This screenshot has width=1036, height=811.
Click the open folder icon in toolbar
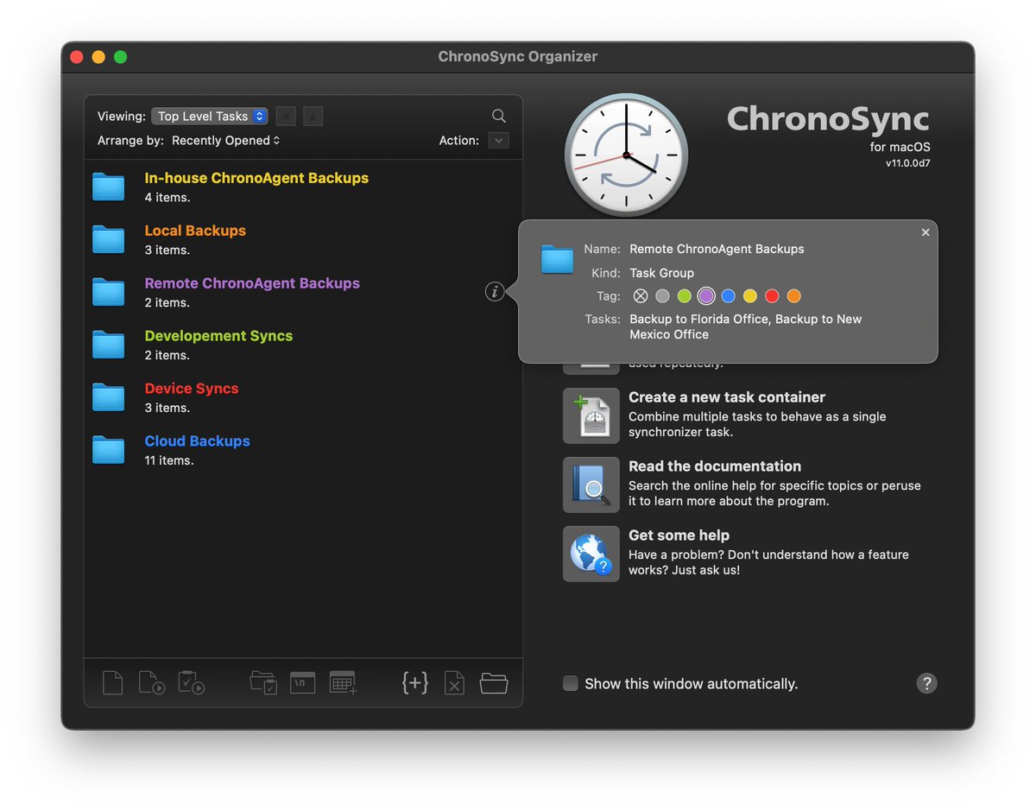click(494, 683)
